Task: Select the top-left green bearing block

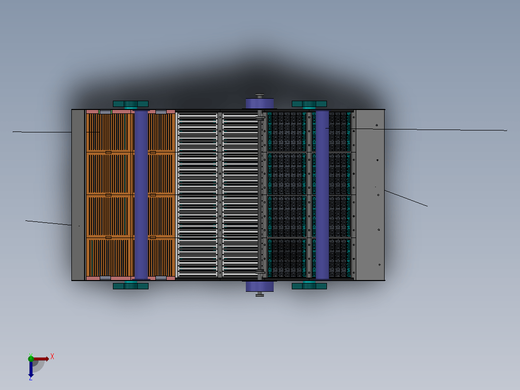Action: click(x=130, y=104)
